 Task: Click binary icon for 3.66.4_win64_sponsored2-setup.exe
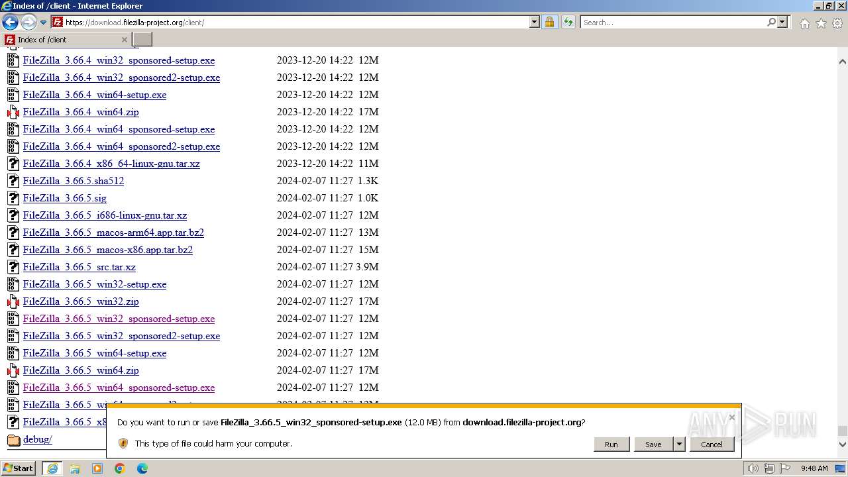click(x=13, y=146)
